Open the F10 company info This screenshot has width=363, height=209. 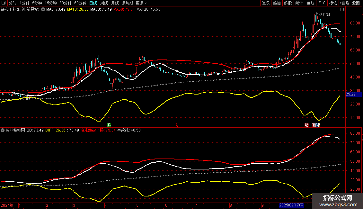click(322, 3)
